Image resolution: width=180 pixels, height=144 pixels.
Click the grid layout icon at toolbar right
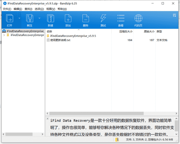(174, 15)
